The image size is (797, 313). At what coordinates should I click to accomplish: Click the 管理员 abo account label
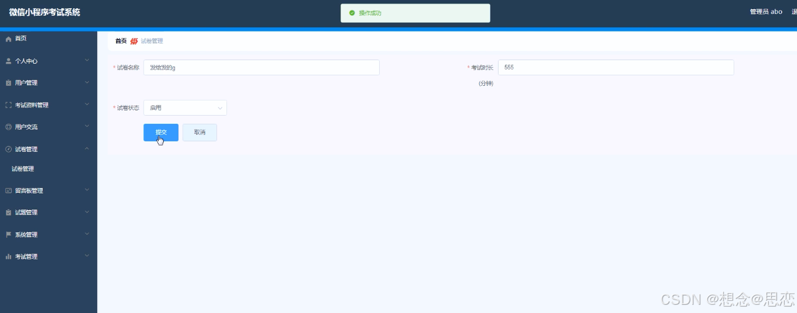(x=766, y=12)
